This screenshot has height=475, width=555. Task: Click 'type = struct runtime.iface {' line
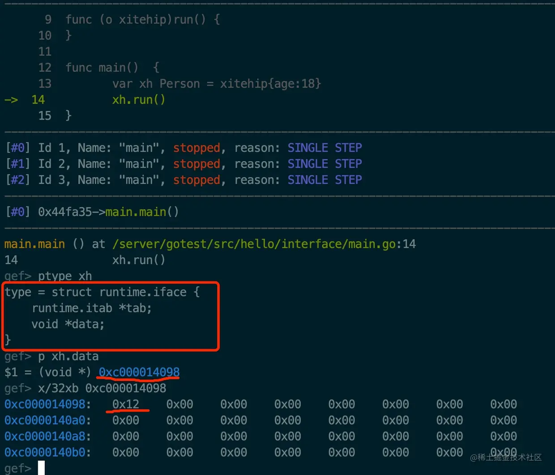[x=102, y=292]
